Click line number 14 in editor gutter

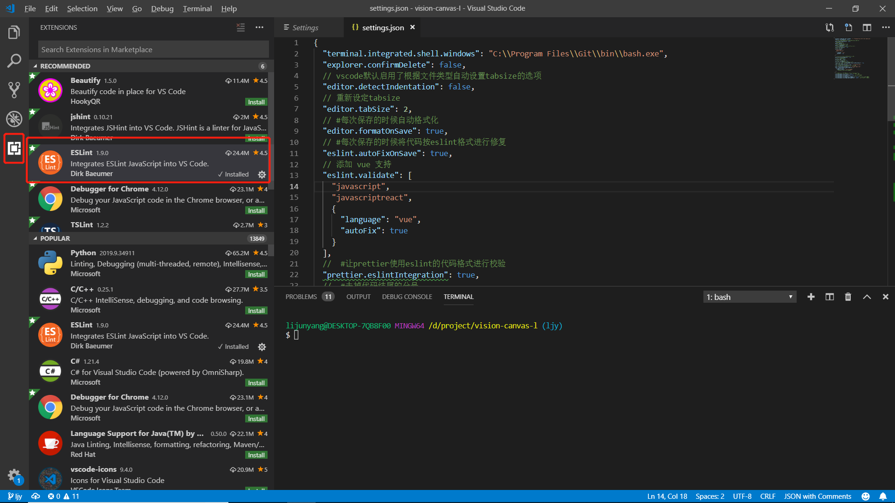pyautogui.click(x=294, y=186)
